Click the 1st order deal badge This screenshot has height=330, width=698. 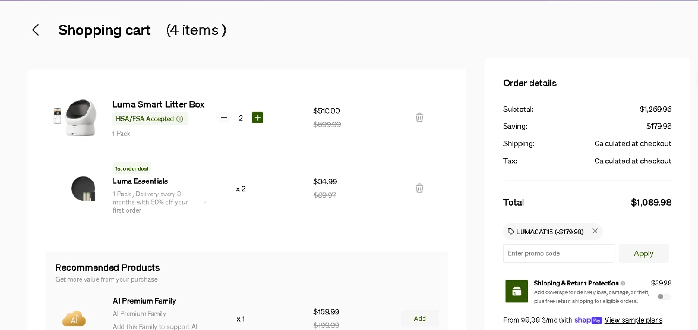pyautogui.click(x=132, y=168)
